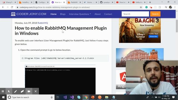Image resolution: width=178 pixels, height=100 pixels.
Task: Click the Subscribe button in Hotstar ad
Action: pos(153,36)
